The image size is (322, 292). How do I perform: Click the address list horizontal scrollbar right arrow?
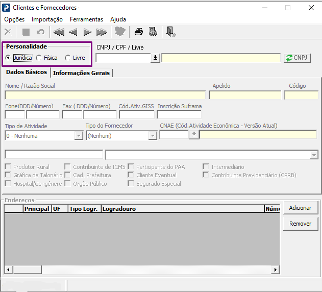tap(276, 270)
